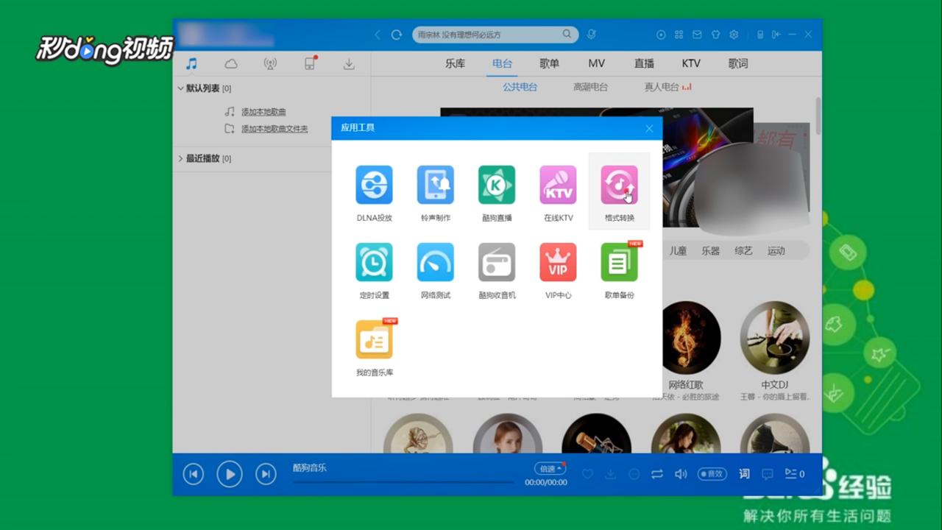Mute the volume speaker icon
Viewport: 942px width, 530px height.
(x=681, y=474)
